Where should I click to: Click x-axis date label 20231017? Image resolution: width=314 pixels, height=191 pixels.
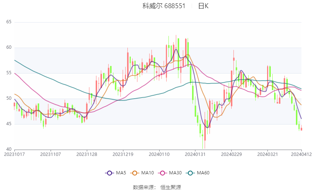[x=14, y=154]
